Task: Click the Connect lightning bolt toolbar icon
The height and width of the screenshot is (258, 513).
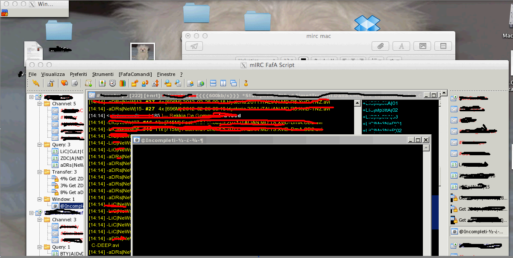Action: [x=36, y=83]
